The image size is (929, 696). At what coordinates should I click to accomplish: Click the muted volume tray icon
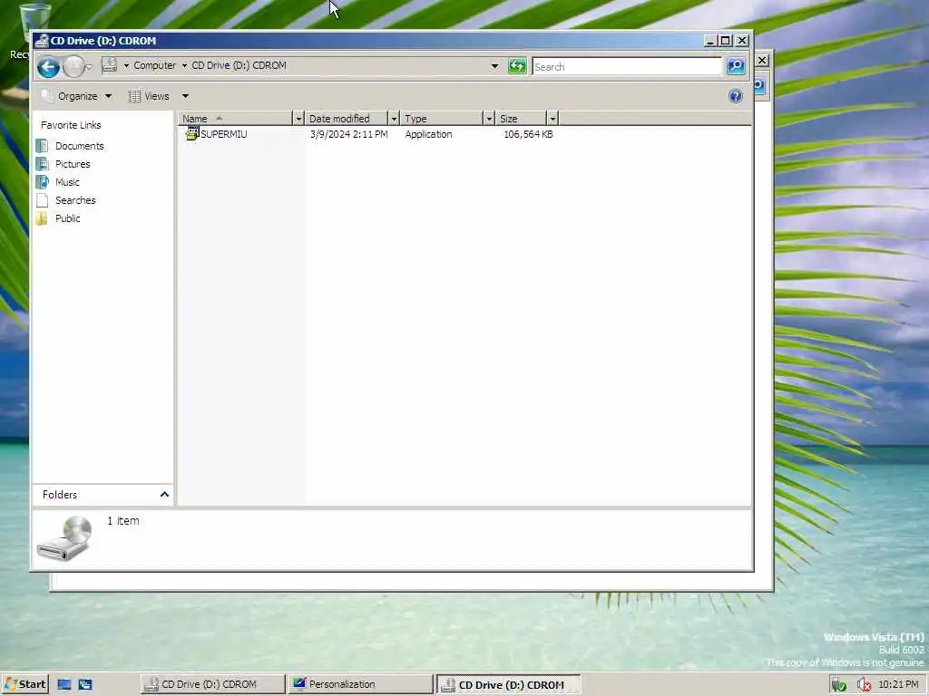tap(864, 685)
